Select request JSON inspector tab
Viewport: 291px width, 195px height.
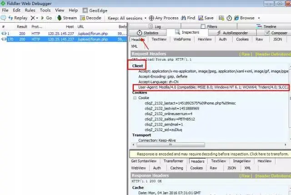pos(277,40)
